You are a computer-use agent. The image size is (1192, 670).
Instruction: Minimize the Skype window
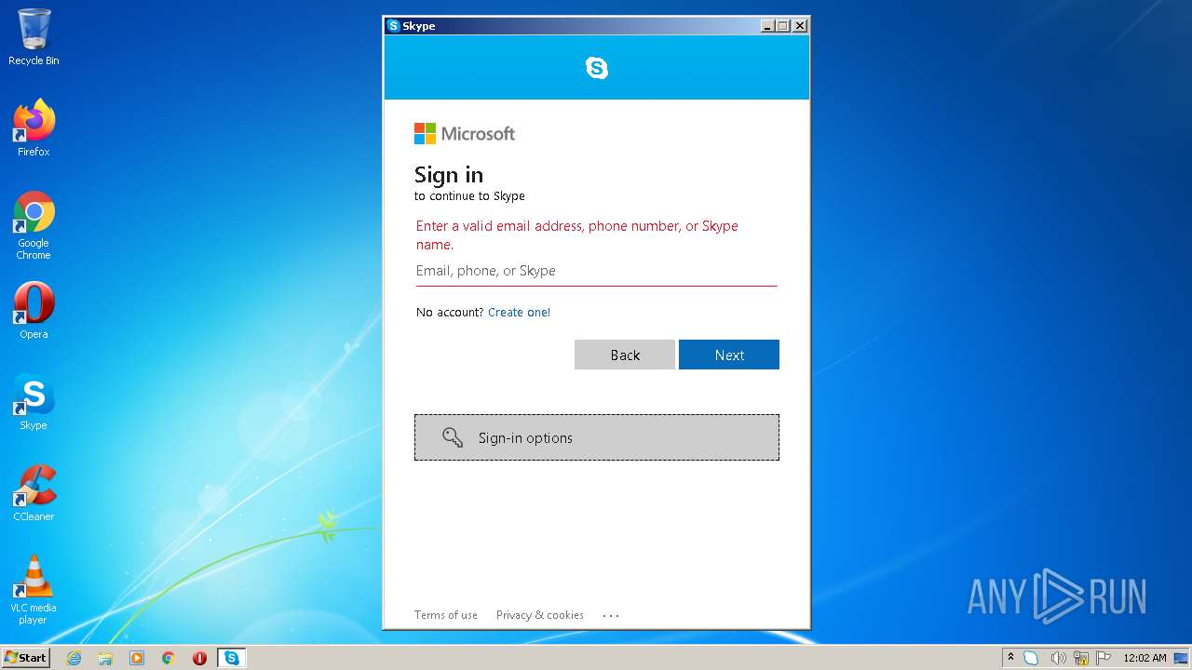click(767, 26)
